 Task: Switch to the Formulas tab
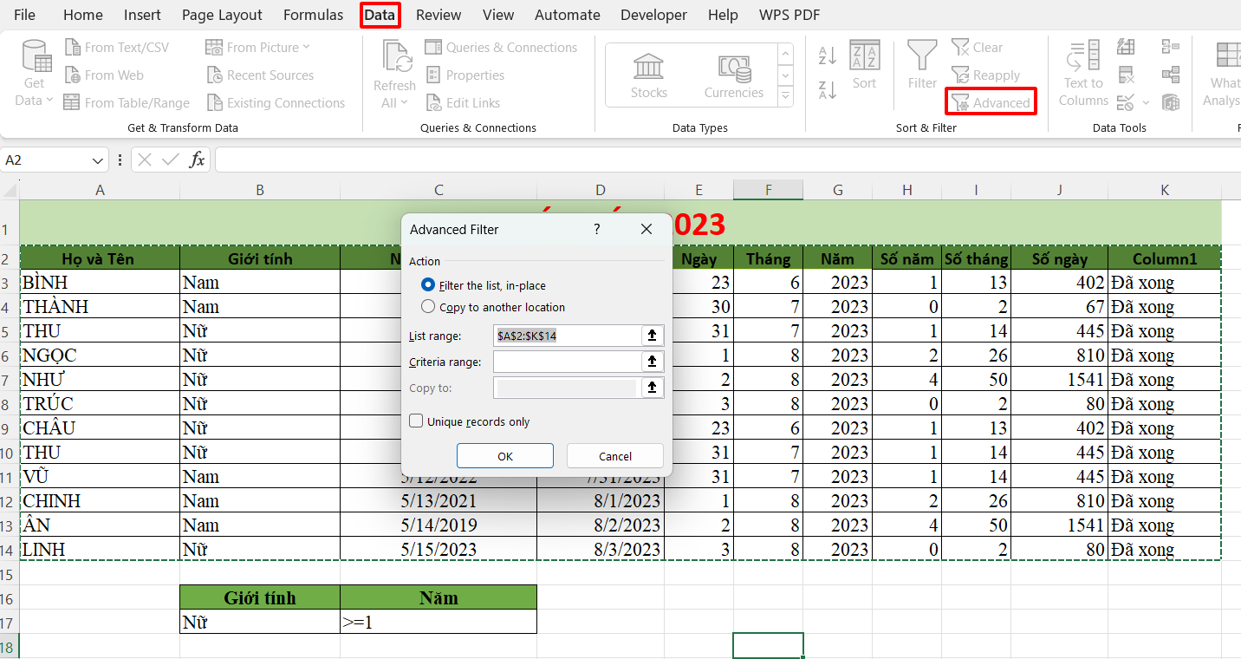pyautogui.click(x=313, y=15)
